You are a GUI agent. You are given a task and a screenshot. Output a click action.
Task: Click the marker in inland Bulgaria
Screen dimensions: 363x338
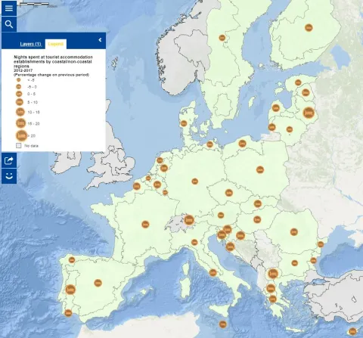(x=295, y=263)
